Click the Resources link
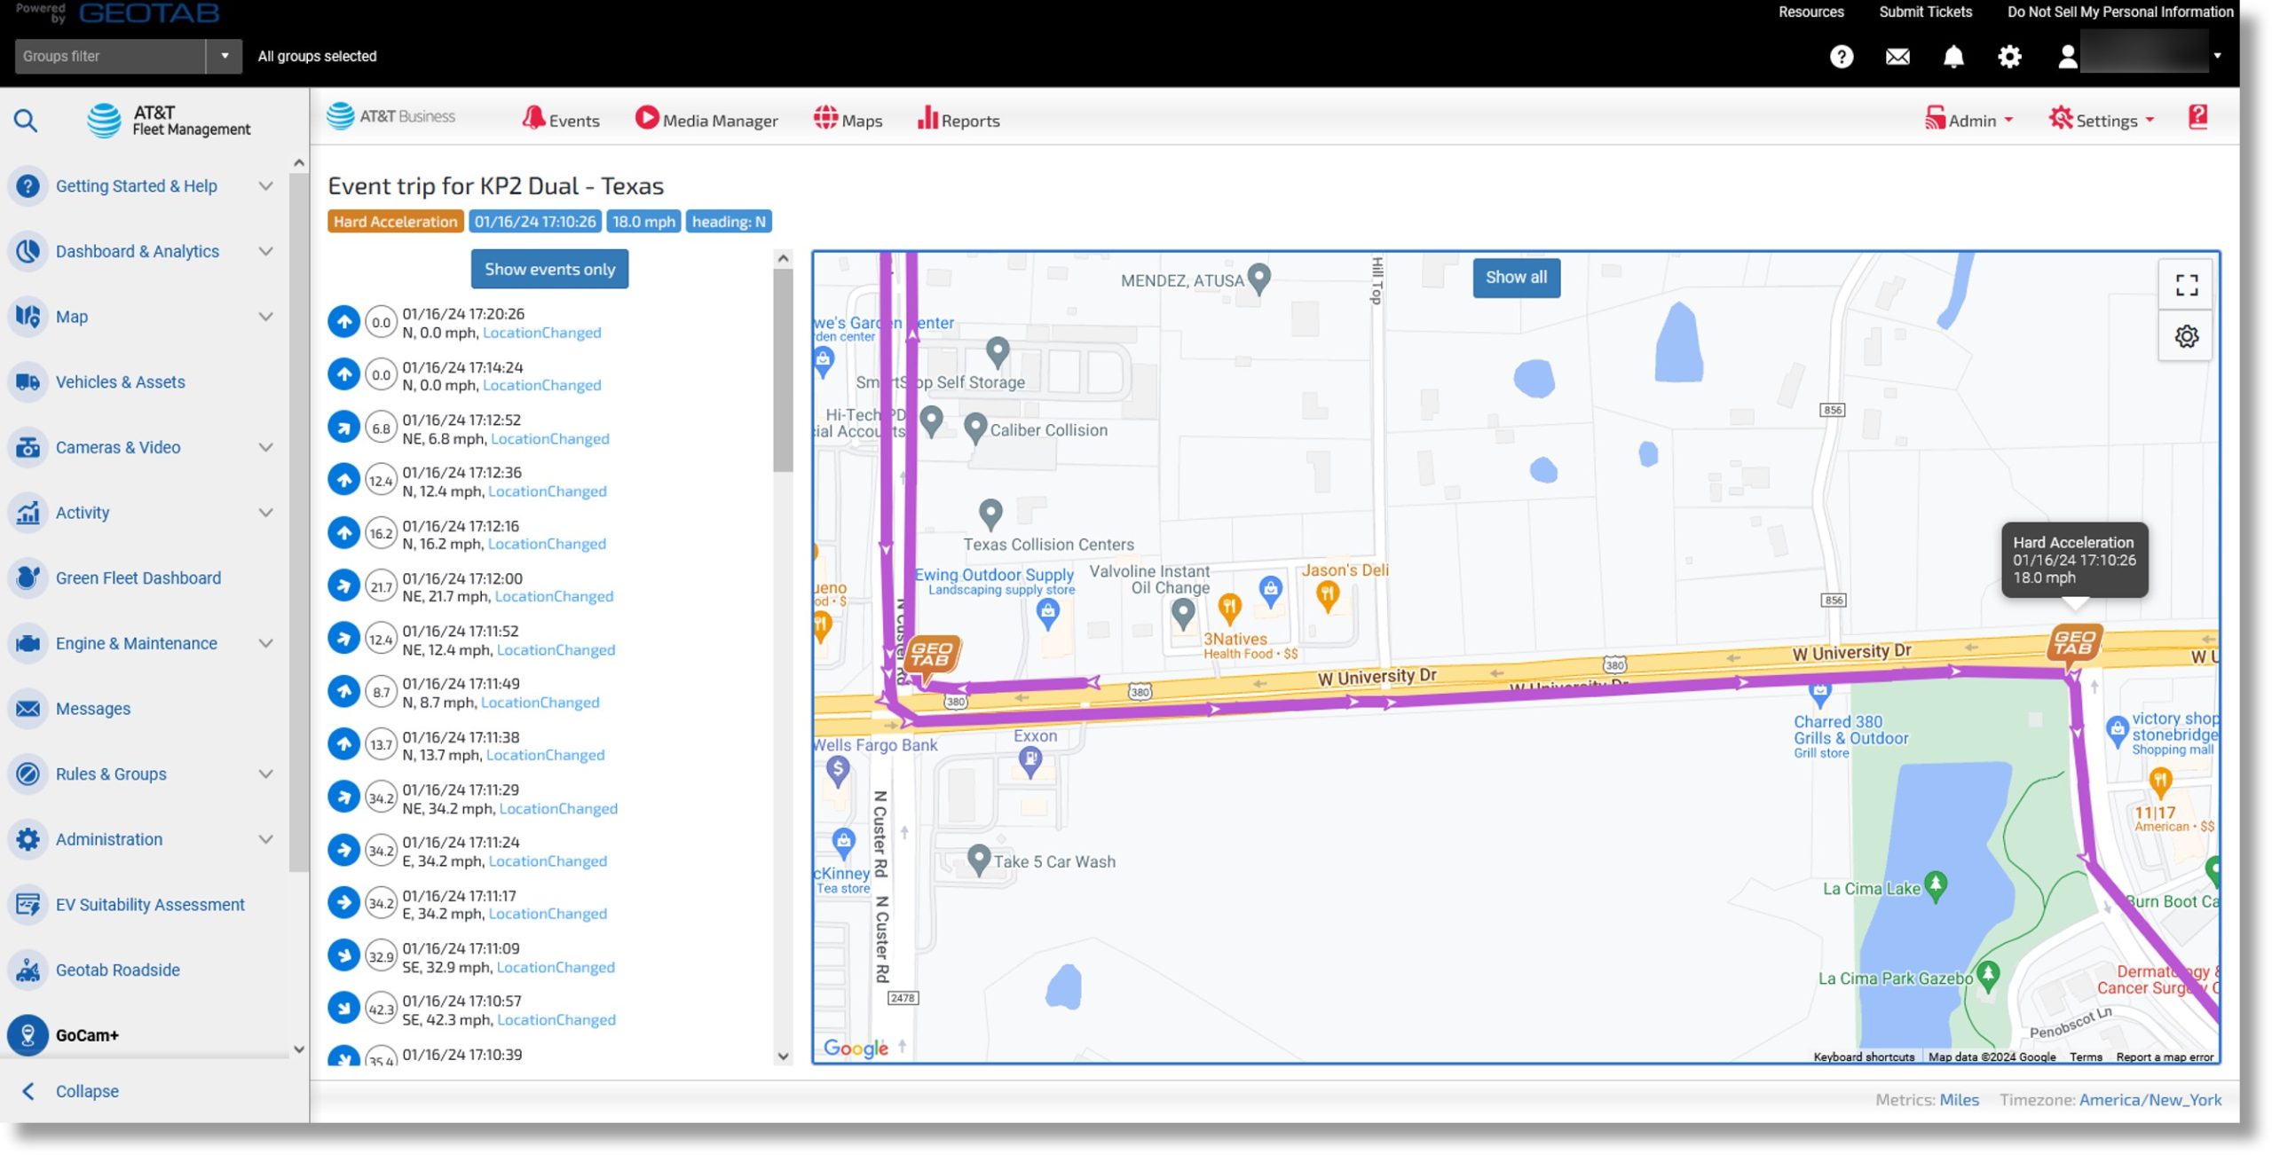Screen dimensions: 2272x1155 click(x=1810, y=12)
